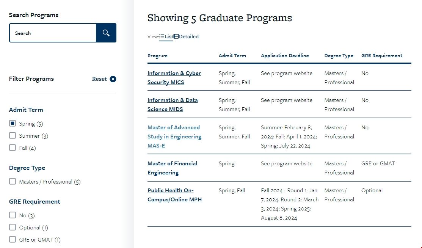Open Information & Data Science MIDS link

click(173, 105)
